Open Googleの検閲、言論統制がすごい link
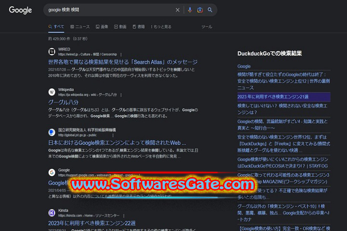This screenshot has height=231, width=347. tap(282, 125)
